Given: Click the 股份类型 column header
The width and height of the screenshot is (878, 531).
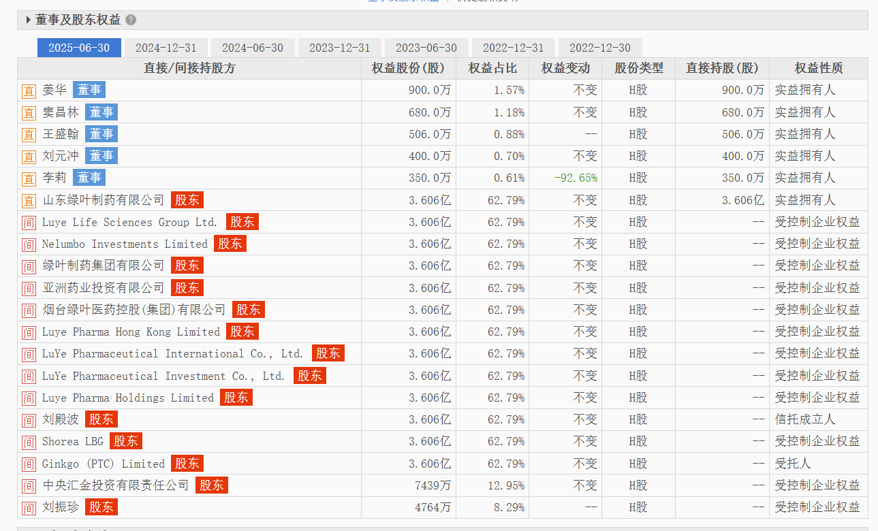Looking at the screenshot, I should [x=638, y=68].
